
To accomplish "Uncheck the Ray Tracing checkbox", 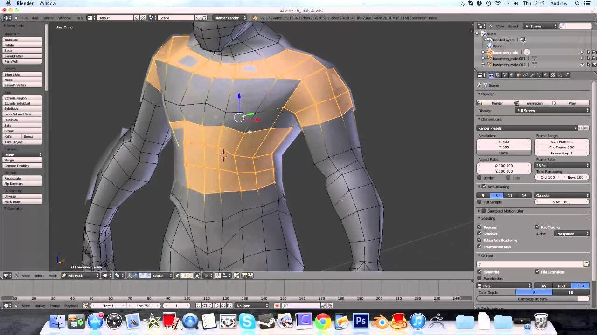I will click(x=537, y=227).
